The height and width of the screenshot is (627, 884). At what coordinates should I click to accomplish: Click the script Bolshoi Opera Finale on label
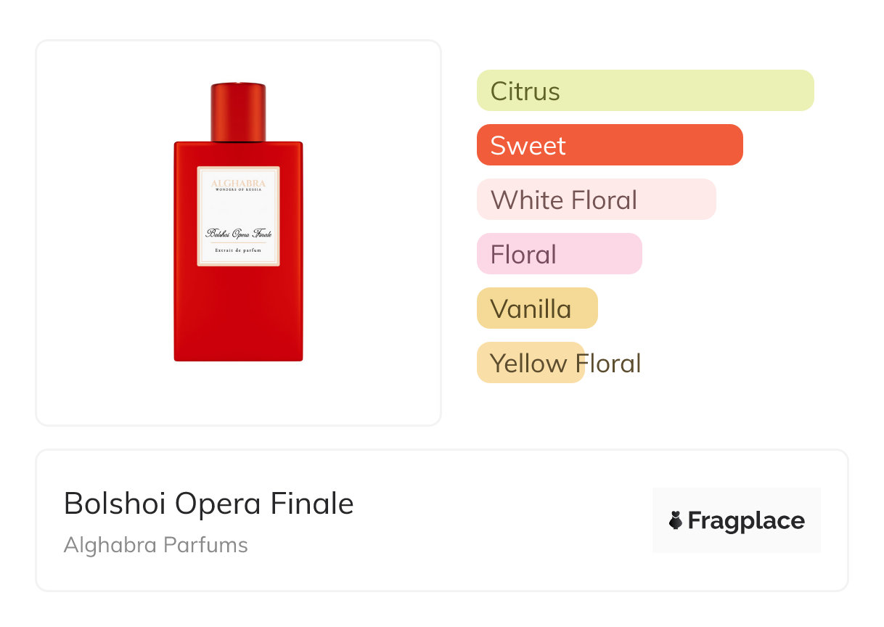[x=238, y=233]
